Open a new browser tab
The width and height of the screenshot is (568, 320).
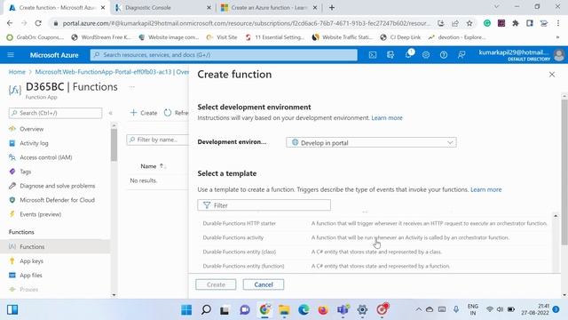[332, 7]
